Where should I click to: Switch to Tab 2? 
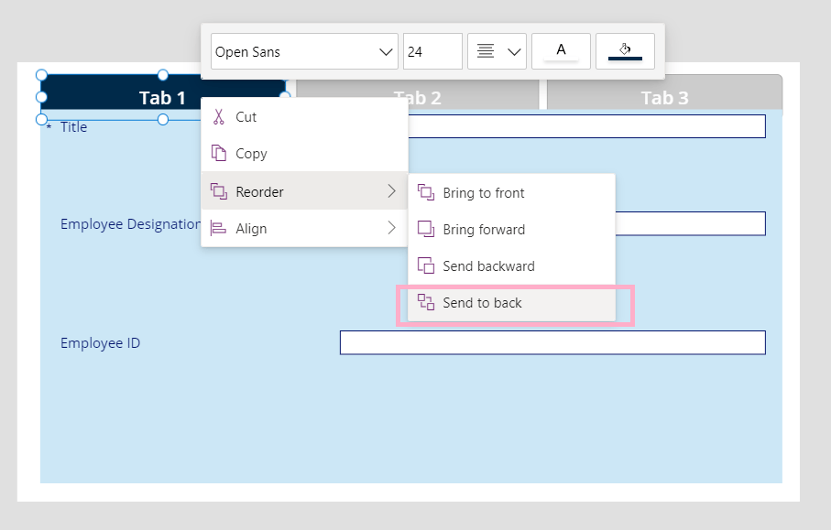(x=419, y=97)
